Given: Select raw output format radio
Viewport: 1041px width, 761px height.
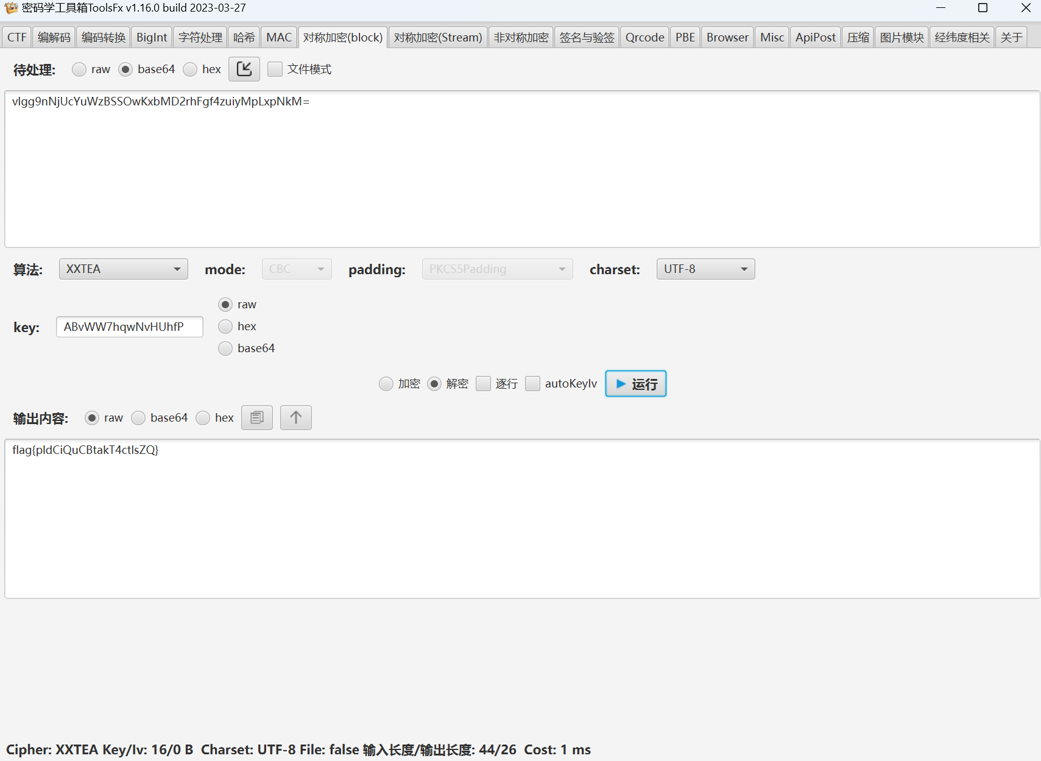Looking at the screenshot, I should pos(92,418).
